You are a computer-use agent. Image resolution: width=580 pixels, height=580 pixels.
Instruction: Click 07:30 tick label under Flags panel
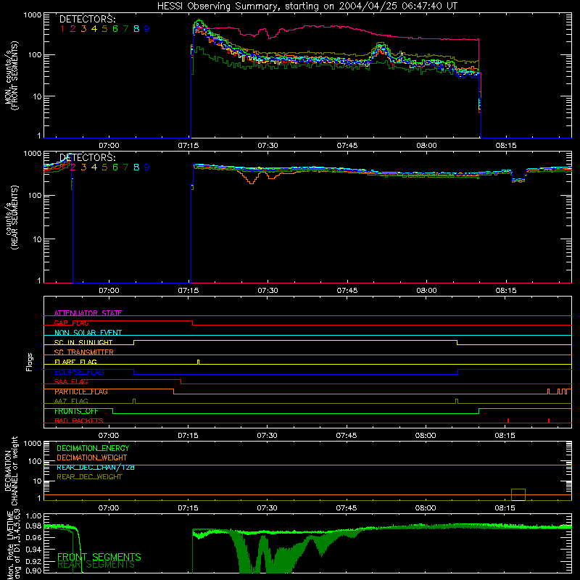tap(267, 436)
